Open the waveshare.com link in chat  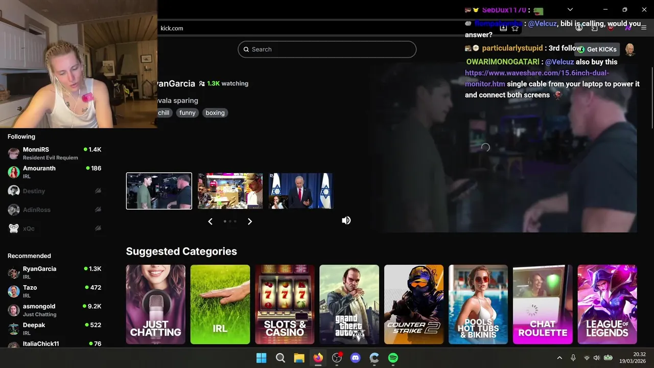click(x=536, y=78)
